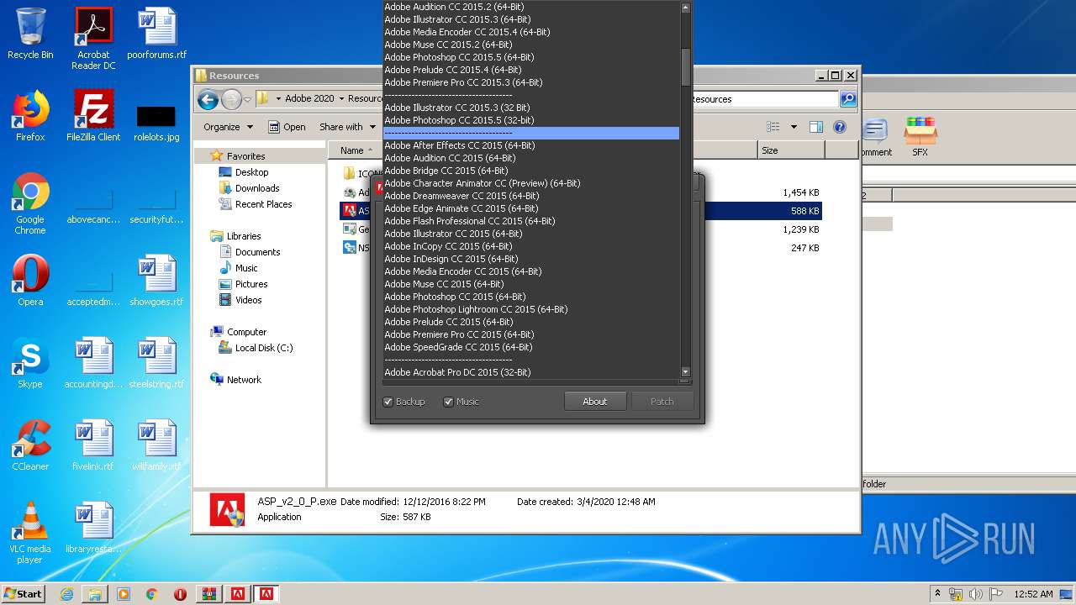
Task: Toggle the Music checkbox
Action: coord(448,402)
